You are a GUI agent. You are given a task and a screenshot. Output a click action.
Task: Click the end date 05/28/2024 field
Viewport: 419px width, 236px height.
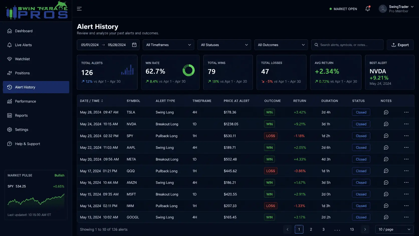[x=117, y=45]
